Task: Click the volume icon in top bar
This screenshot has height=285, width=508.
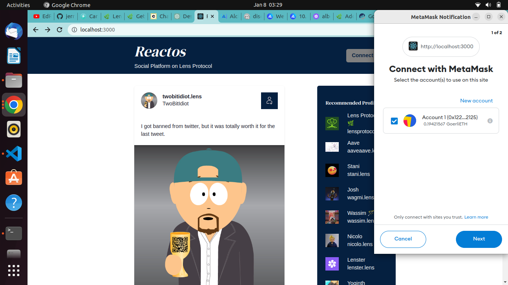Action: coord(488,5)
